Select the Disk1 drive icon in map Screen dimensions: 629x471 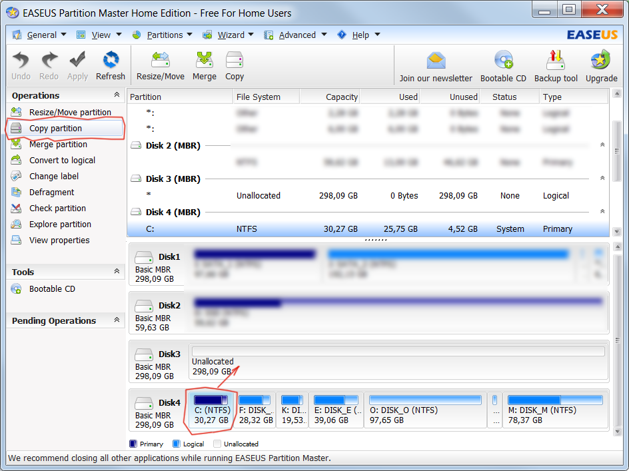144,257
